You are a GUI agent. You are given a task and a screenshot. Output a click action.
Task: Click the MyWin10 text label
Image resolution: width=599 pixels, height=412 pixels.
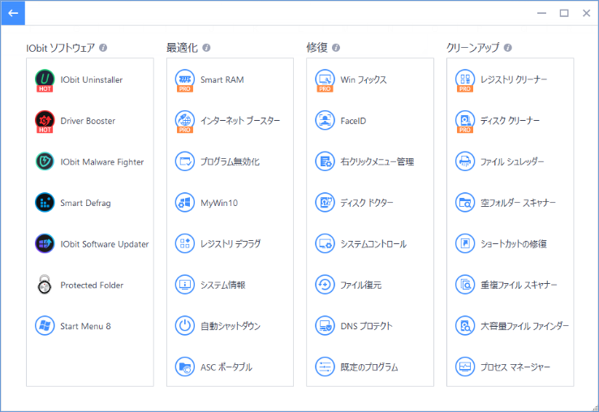(x=219, y=203)
